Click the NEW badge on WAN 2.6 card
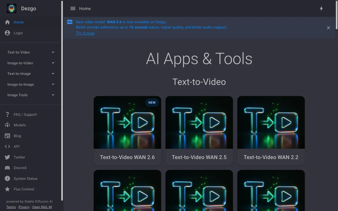 click(x=152, y=103)
